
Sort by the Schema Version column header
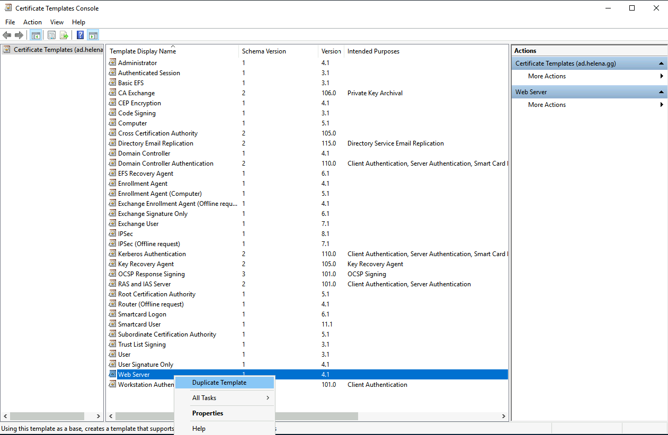264,51
